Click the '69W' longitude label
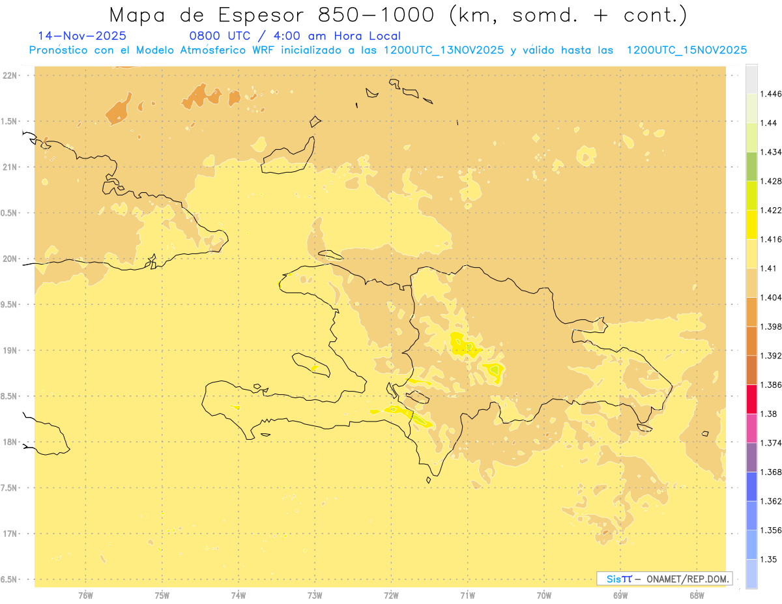The width and height of the screenshot is (782, 604). click(620, 596)
